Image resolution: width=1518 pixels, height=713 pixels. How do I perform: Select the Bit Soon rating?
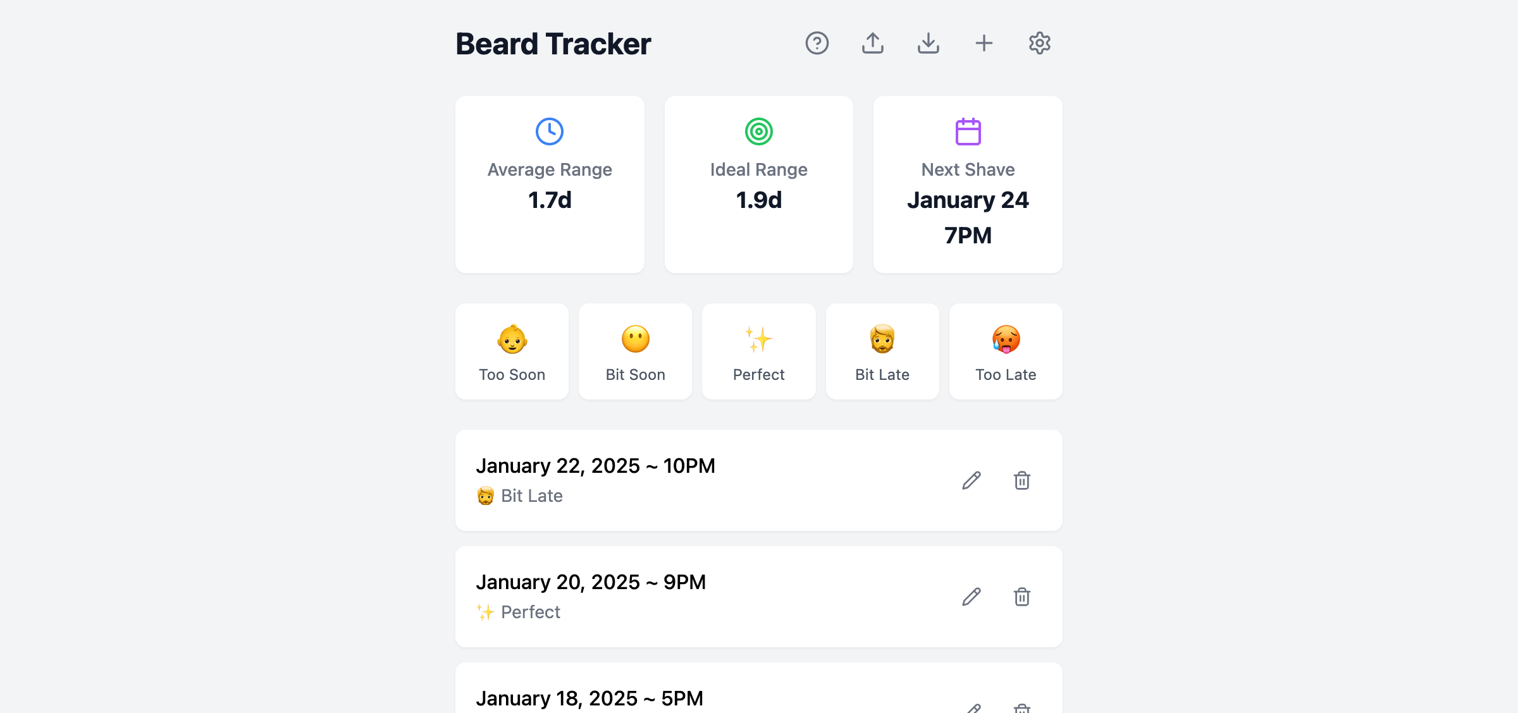tap(635, 351)
